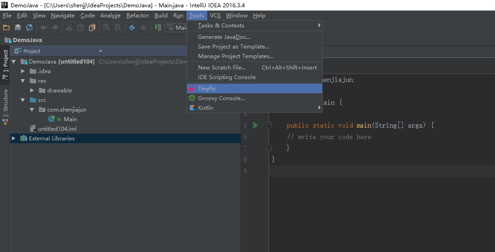Open the Help menu
This screenshot has width=495, height=252.
coord(259,16)
